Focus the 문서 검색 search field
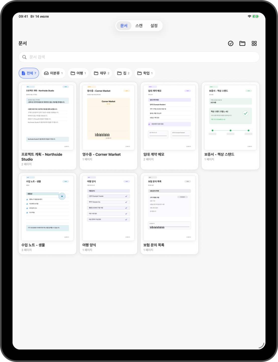The height and width of the screenshot is (362, 278). 139,57
